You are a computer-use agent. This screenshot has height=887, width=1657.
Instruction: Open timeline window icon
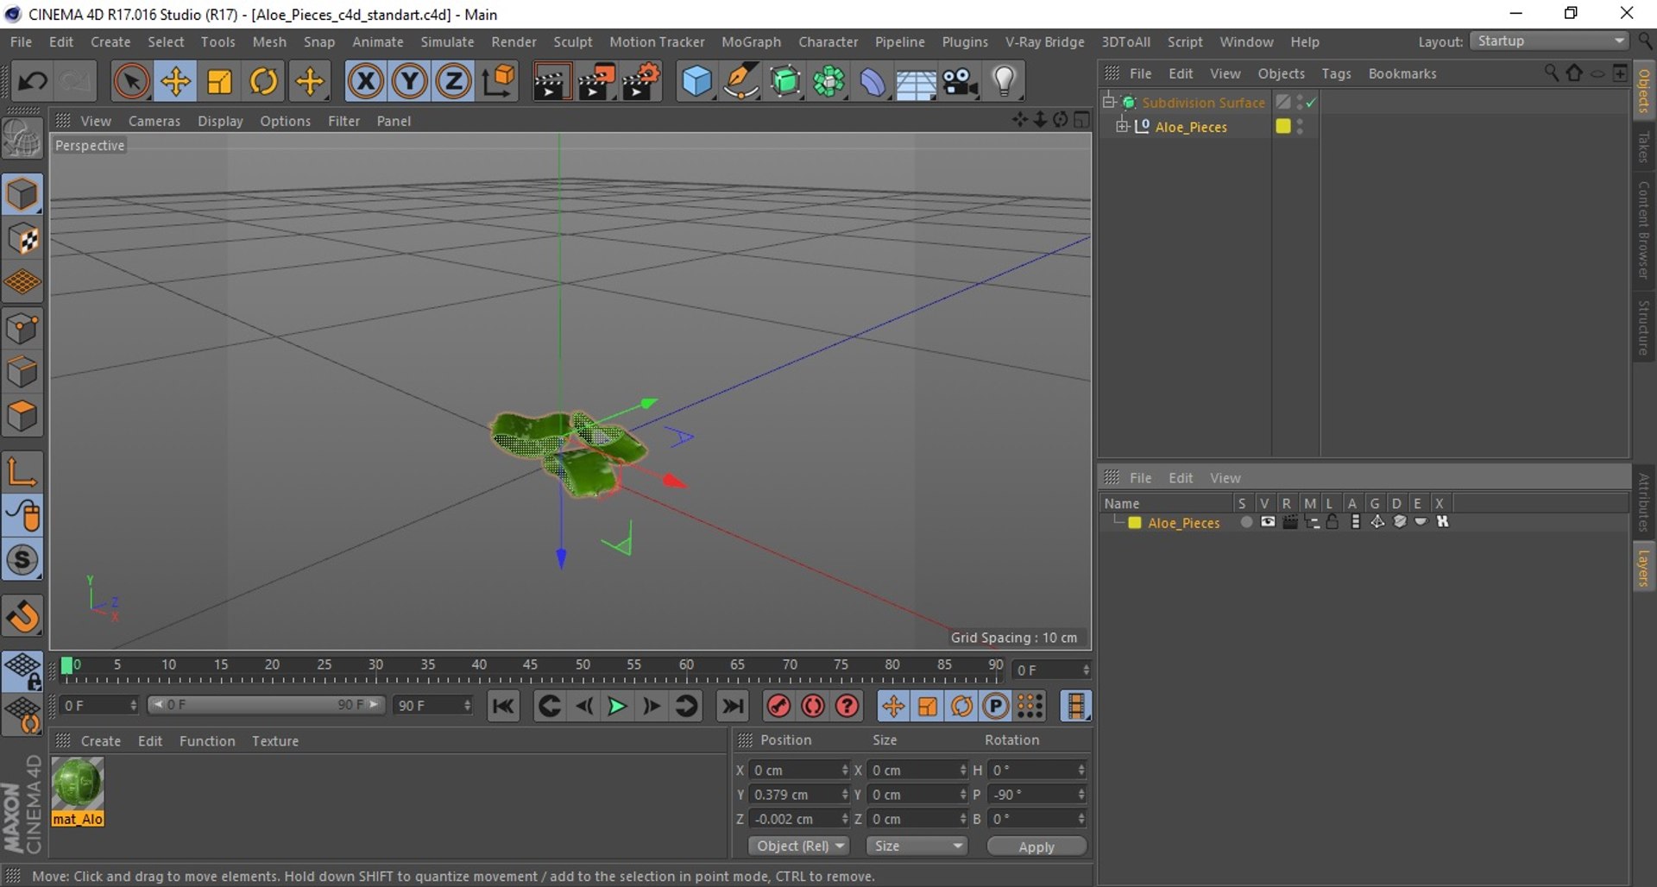[1075, 707]
